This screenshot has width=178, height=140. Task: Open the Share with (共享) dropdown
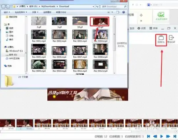[x=35, y=12]
